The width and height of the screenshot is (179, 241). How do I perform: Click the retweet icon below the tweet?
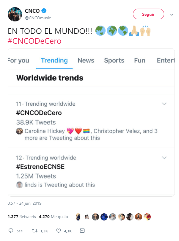(x=35, y=231)
